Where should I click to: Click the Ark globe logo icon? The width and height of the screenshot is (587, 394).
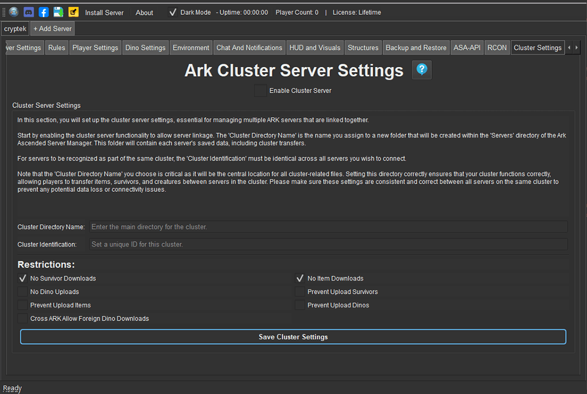[14, 12]
